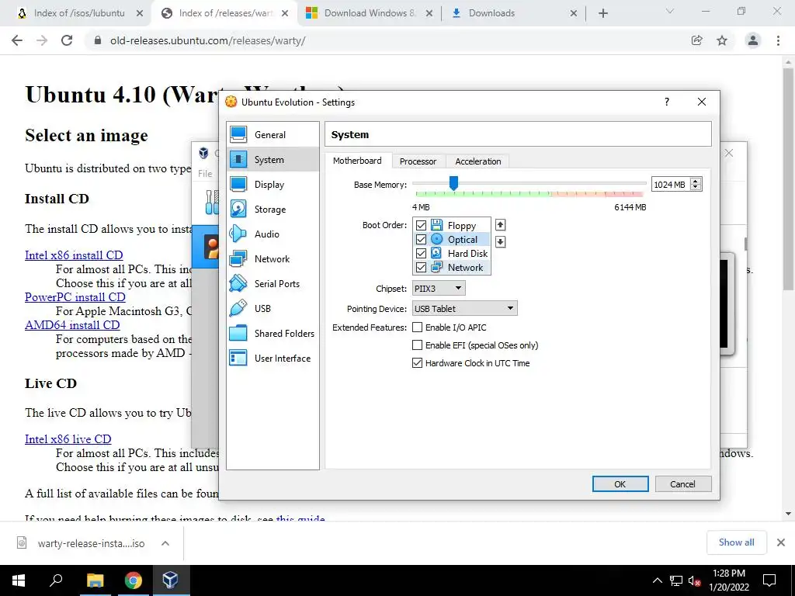Click muted volume icon in tray
Viewport: 795px width, 596px height.
pyautogui.click(x=694, y=580)
